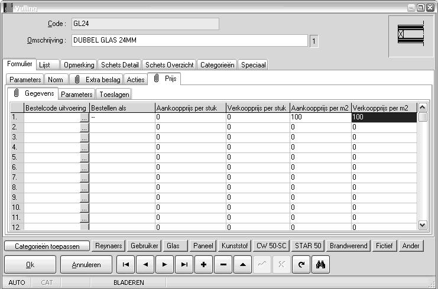438x289 pixels.
Task: Open lookup button in row 11 Bestelcode
Action: pyautogui.click(x=84, y=218)
